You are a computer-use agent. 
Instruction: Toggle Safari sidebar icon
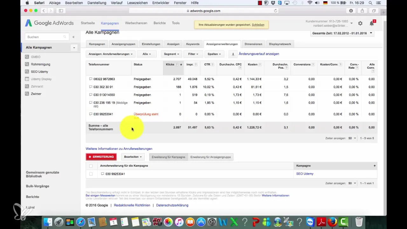pos(61,10)
